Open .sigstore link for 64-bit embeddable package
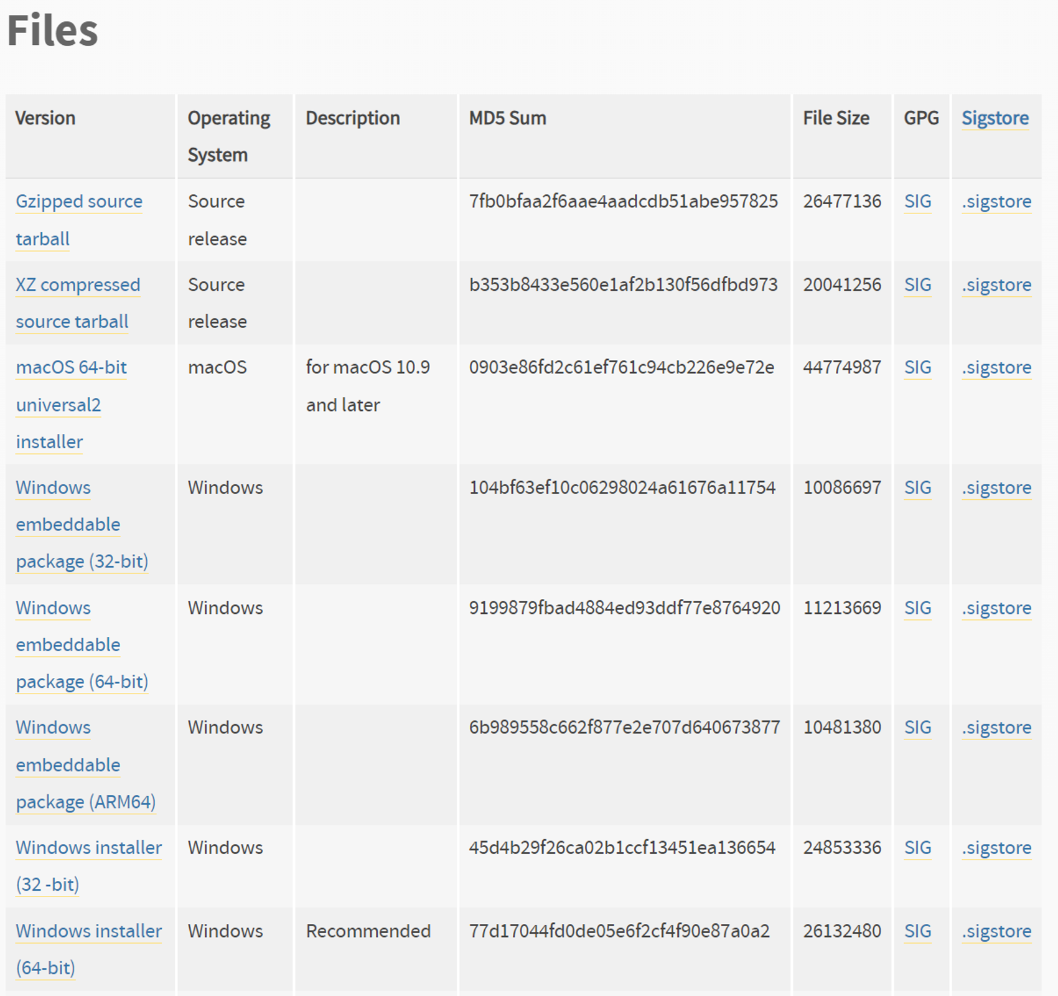The width and height of the screenshot is (1058, 996). pyautogui.click(x=996, y=609)
